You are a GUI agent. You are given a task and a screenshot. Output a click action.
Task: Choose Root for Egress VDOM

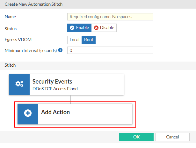89,40
